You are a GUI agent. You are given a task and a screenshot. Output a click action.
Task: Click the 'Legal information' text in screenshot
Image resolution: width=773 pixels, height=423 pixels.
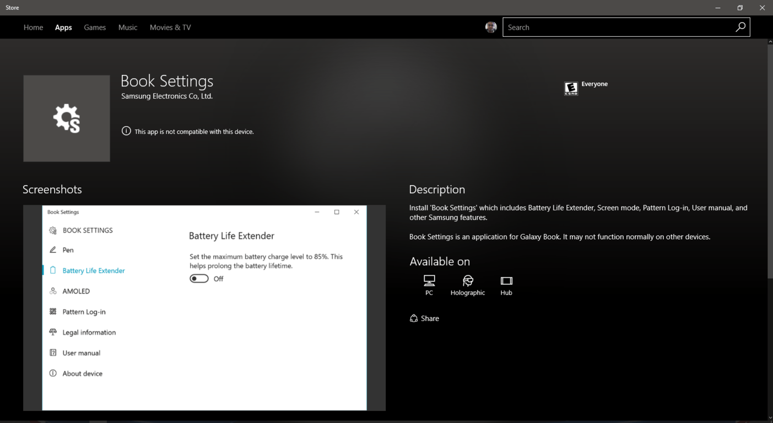(89, 332)
